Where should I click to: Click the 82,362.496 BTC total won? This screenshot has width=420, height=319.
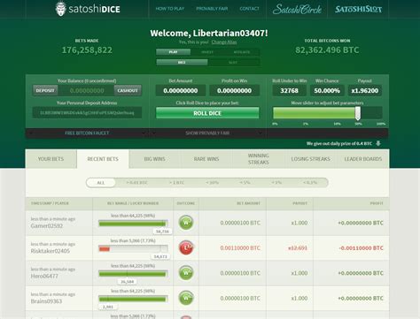[x=327, y=50]
